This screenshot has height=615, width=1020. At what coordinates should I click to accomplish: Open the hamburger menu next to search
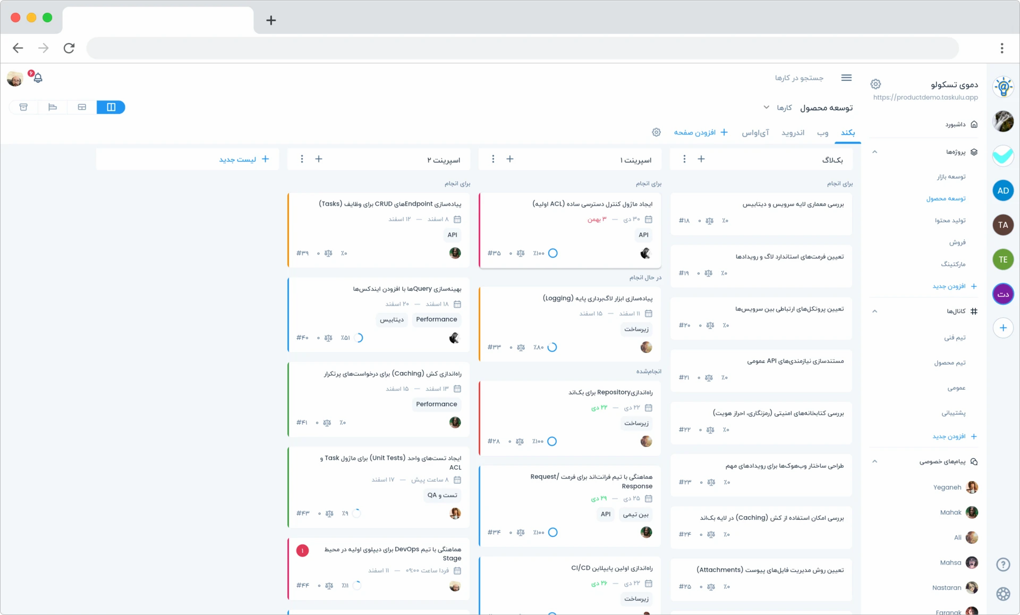pos(846,78)
